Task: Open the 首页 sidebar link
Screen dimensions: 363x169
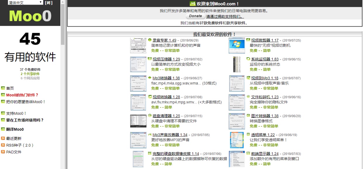Action: [x=10, y=88]
